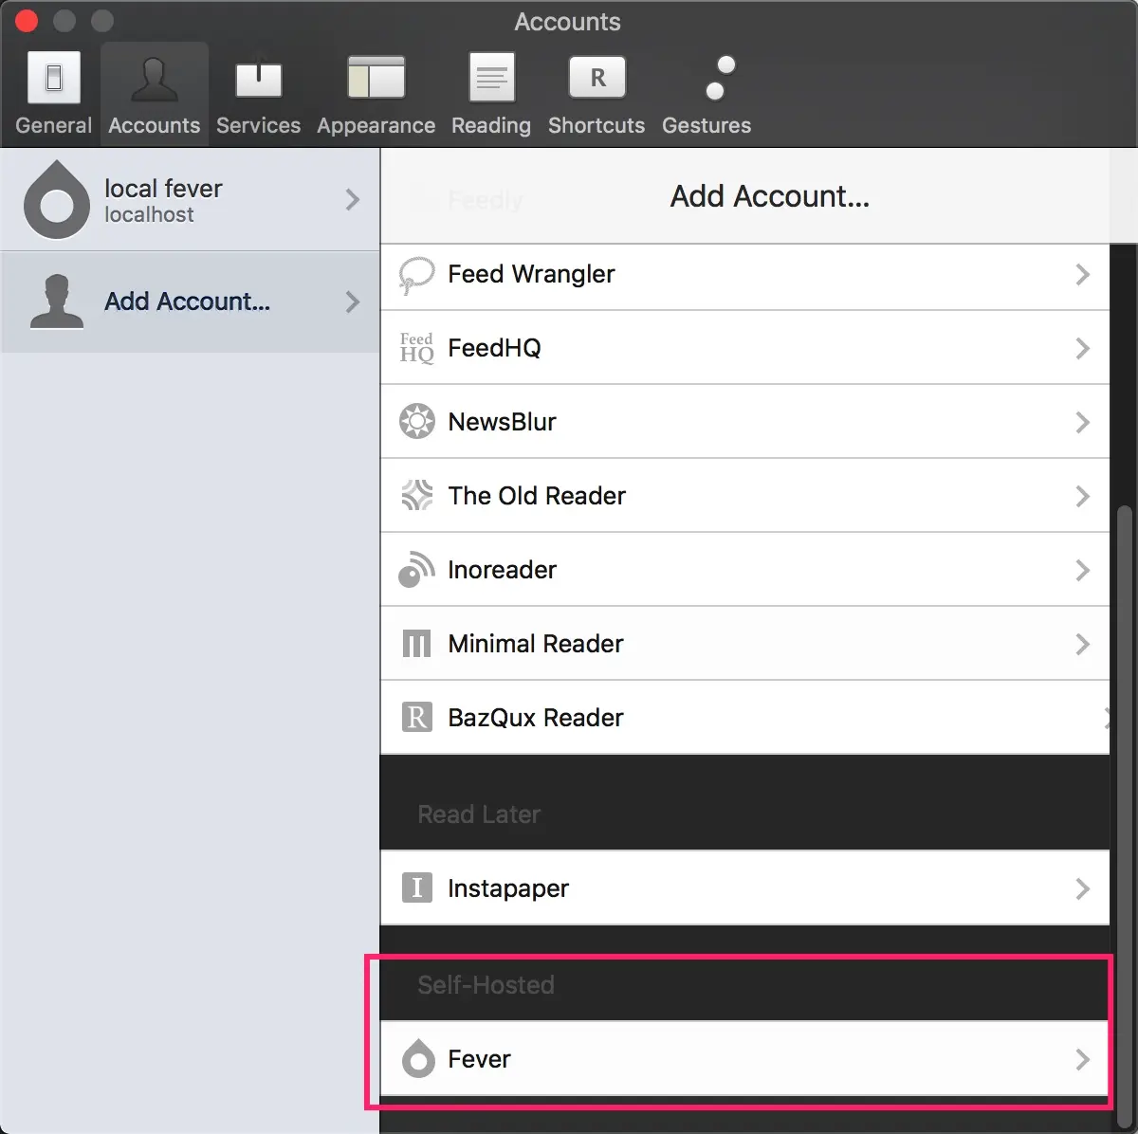Select the "local fever" account name
Screen dimensions: 1138x1134
pyautogui.click(x=163, y=189)
